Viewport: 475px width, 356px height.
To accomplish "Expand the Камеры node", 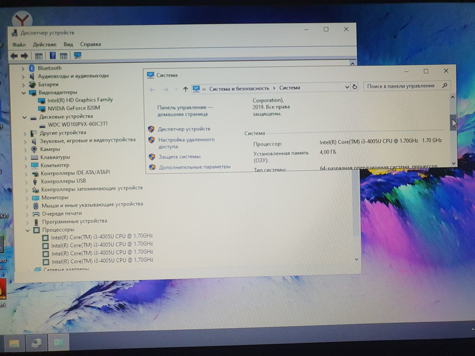I will [26, 150].
